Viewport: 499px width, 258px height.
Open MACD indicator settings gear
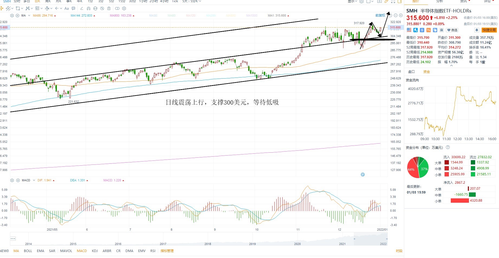point(12,180)
